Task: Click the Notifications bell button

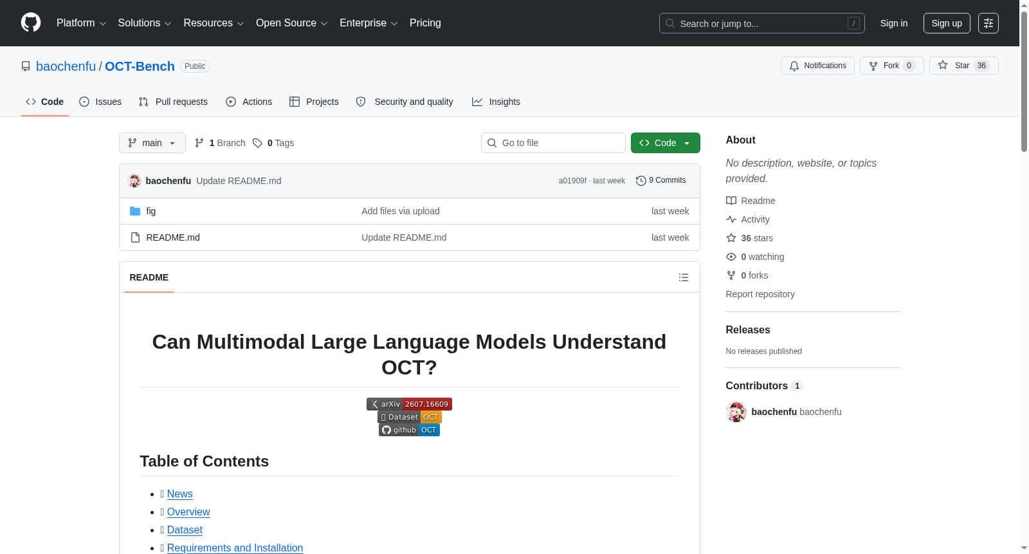Action: (x=817, y=66)
